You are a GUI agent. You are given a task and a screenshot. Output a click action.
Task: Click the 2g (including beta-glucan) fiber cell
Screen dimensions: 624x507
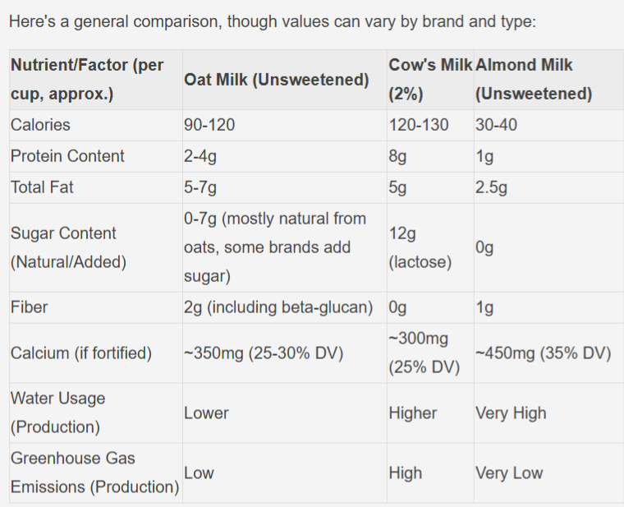tap(278, 307)
